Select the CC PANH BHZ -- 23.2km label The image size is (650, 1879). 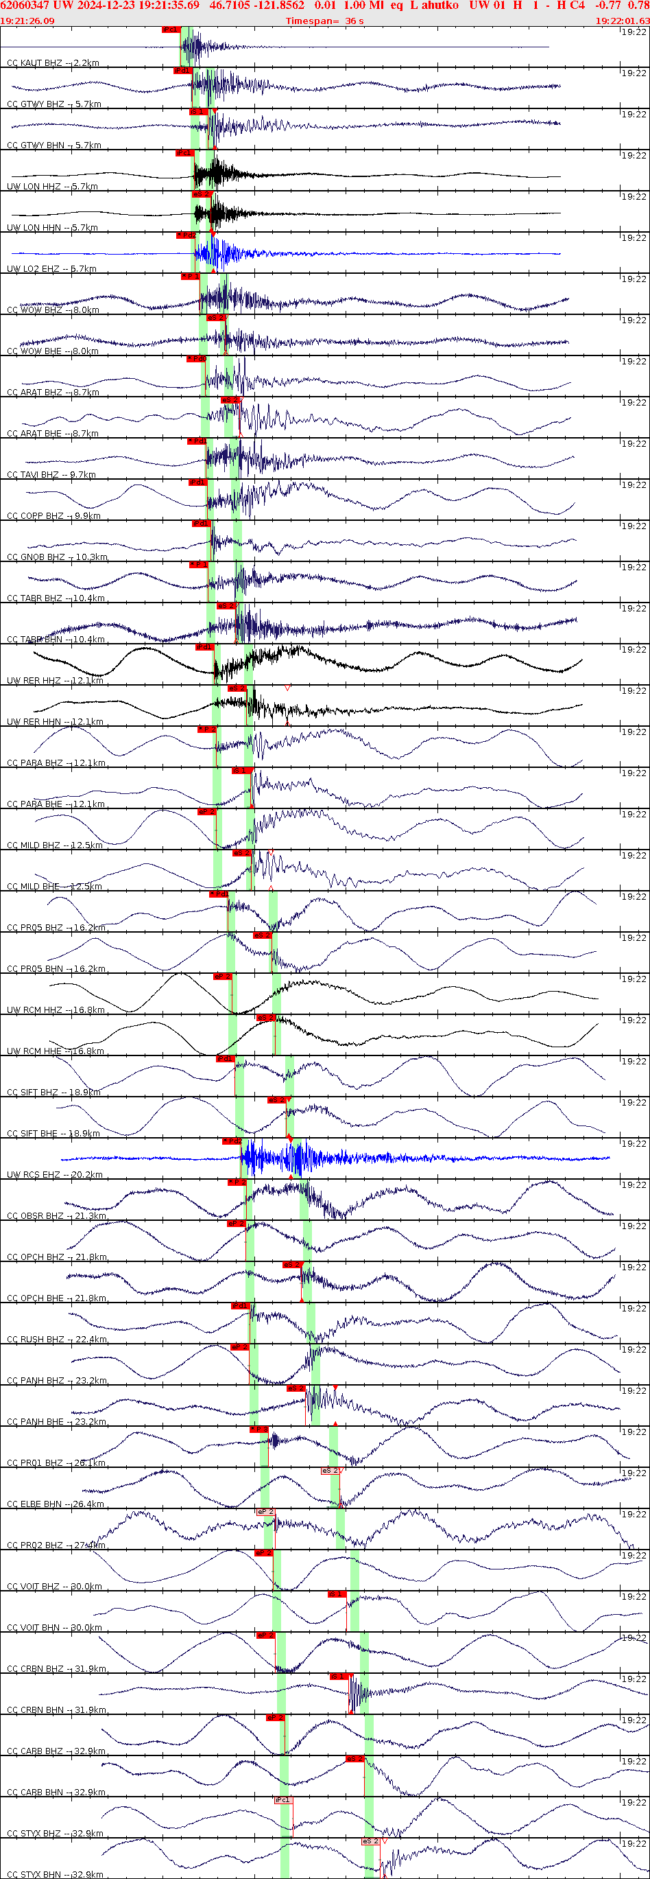pyautogui.click(x=57, y=1381)
